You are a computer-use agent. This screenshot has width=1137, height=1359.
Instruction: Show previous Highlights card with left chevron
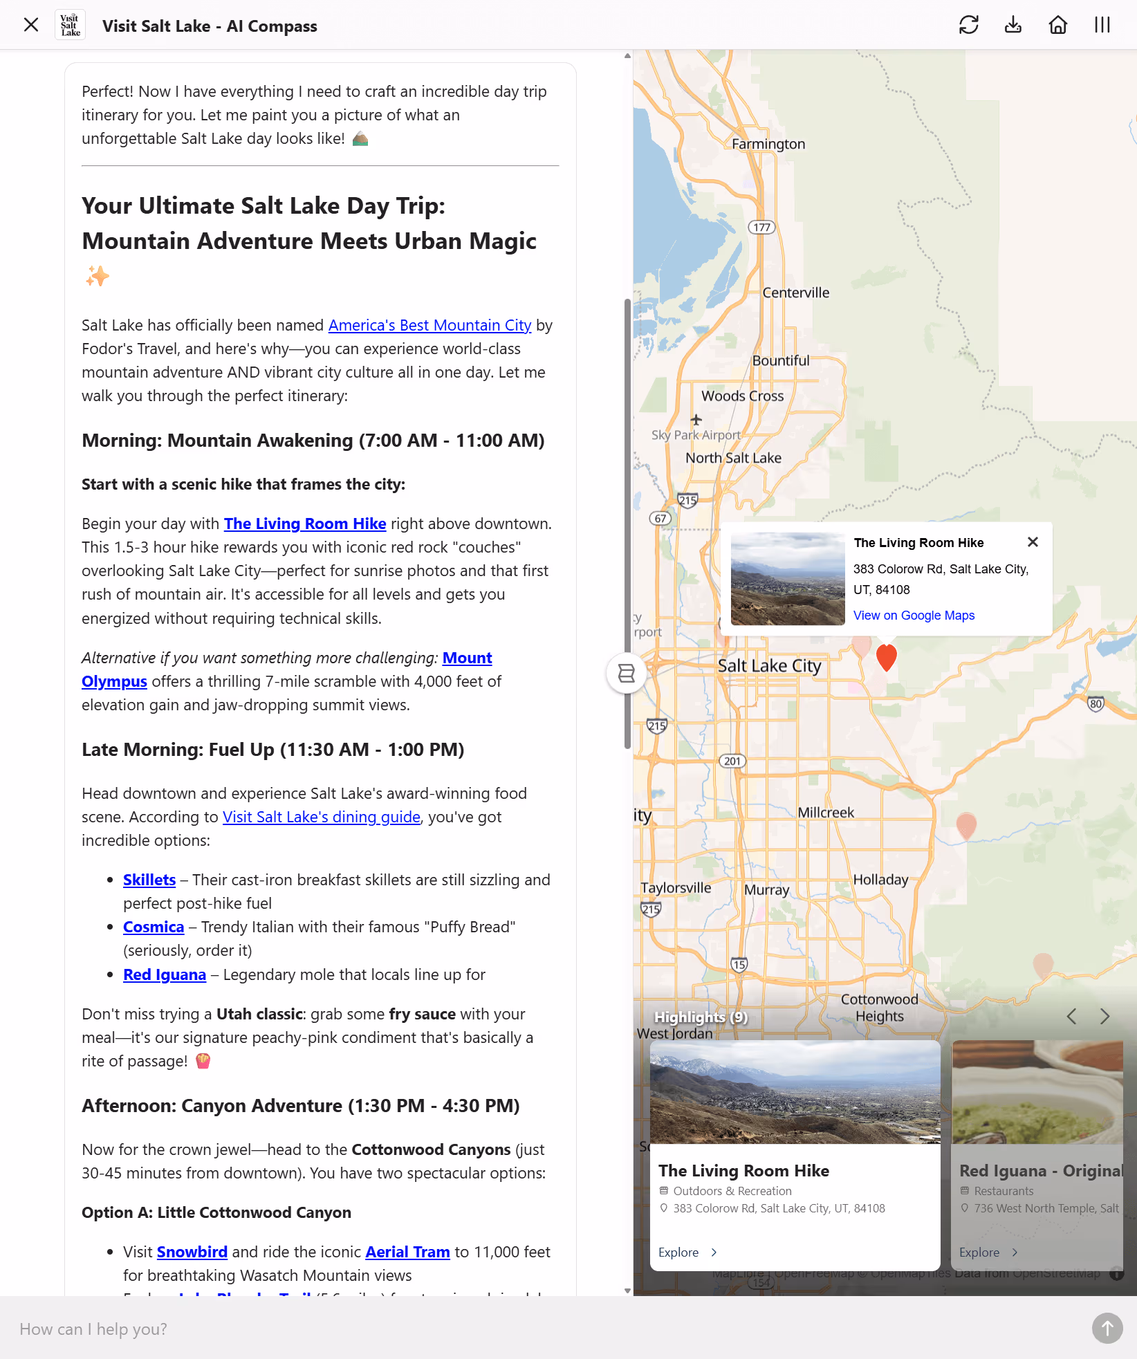click(1071, 1016)
